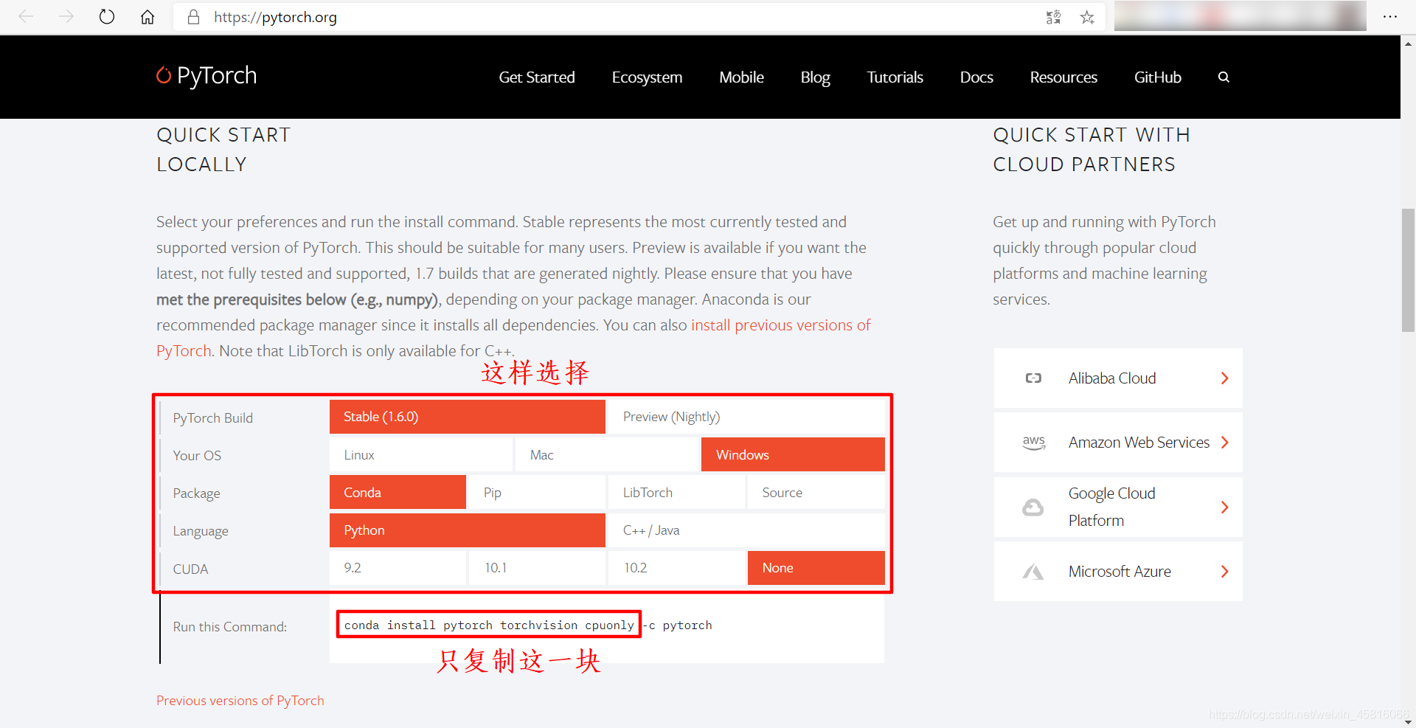Select CUDA 10.1 option
The width and height of the screenshot is (1416, 728).
537,568
